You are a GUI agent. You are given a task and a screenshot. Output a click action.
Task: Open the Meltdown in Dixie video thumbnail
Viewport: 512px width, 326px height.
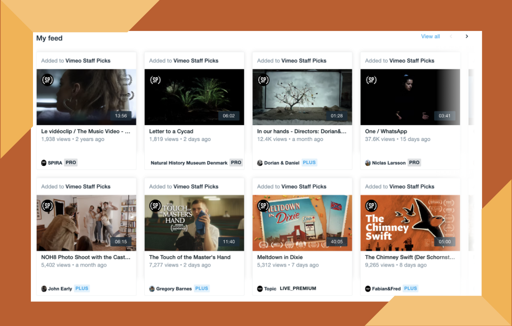302,223
